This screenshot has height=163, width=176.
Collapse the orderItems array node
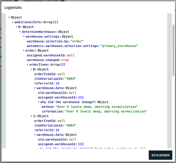click(28, 65)
